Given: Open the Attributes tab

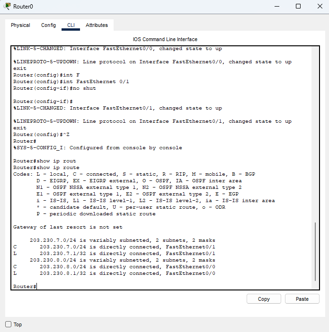Looking at the screenshot, I should (97, 25).
